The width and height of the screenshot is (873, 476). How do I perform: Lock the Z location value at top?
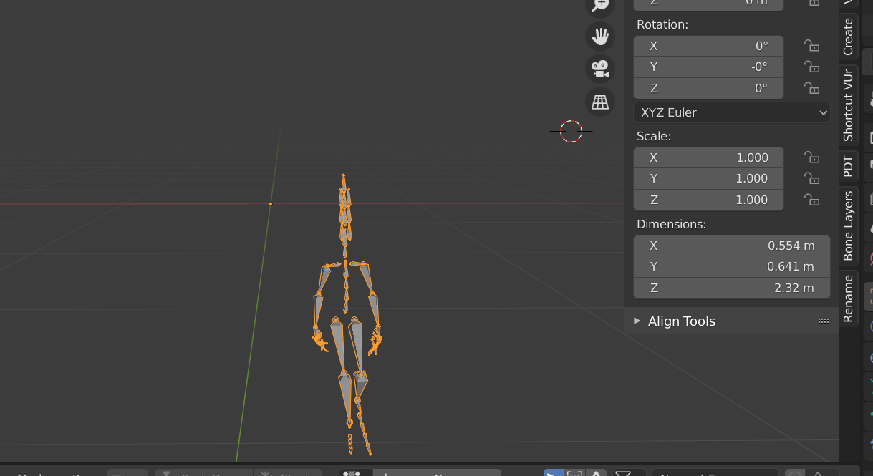pos(811,3)
